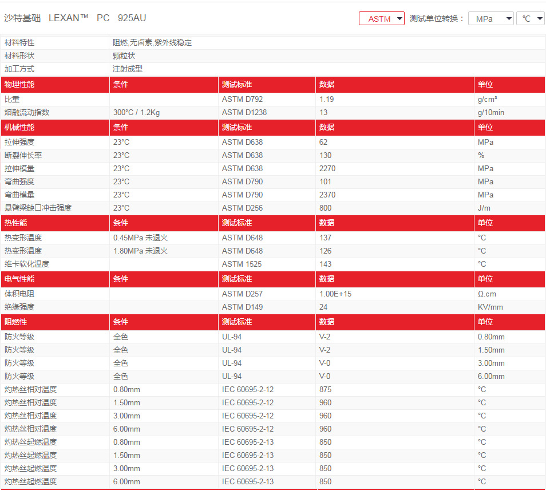Click the flexural strength value 101

tap(325, 182)
